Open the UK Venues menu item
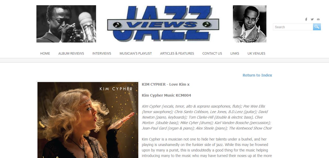Image resolution: width=329 pixels, height=158 pixels. tap(256, 53)
